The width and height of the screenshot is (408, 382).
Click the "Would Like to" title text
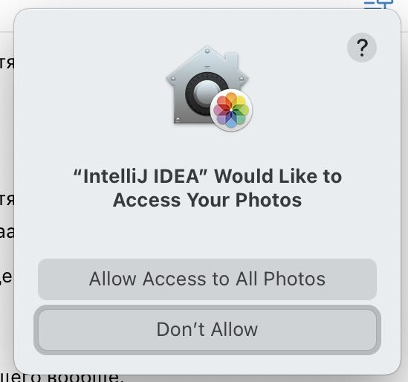coord(278,176)
